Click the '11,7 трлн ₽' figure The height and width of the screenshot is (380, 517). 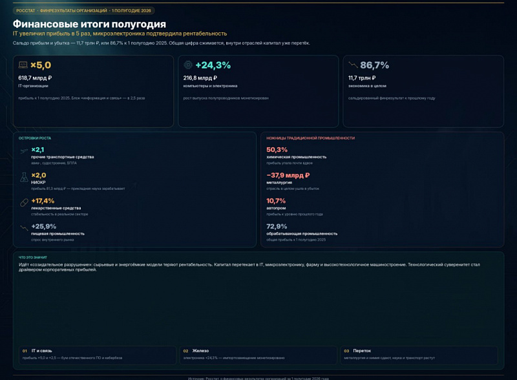coord(362,78)
